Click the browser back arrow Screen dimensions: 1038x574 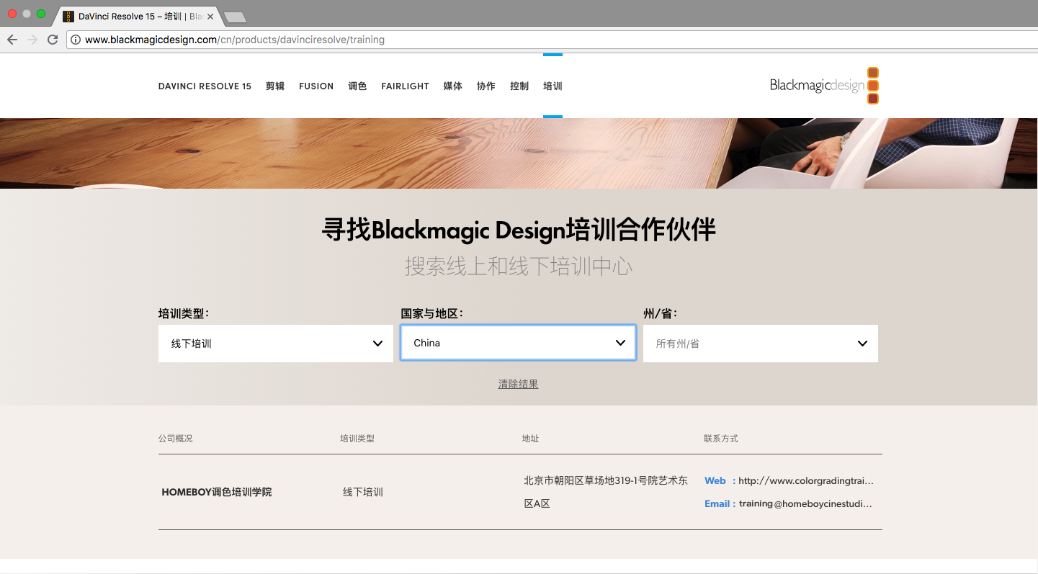click(x=12, y=40)
